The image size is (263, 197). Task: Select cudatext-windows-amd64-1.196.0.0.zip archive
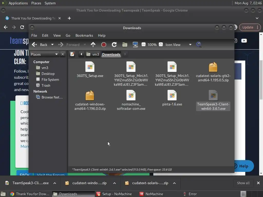coord(90,101)
